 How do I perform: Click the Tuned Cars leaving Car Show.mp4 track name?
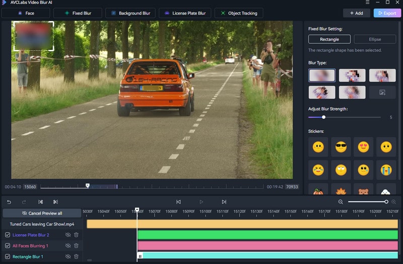click(x=42, y=224)
